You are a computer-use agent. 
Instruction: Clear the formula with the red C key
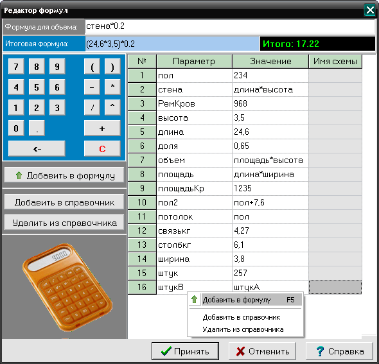coord(102,148)
